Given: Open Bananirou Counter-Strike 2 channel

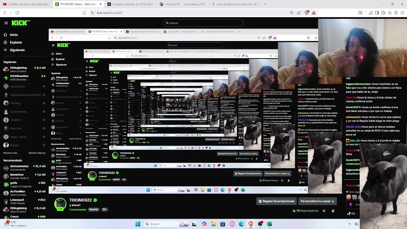Looking at the screenshot, I should (x=24, y=176).
